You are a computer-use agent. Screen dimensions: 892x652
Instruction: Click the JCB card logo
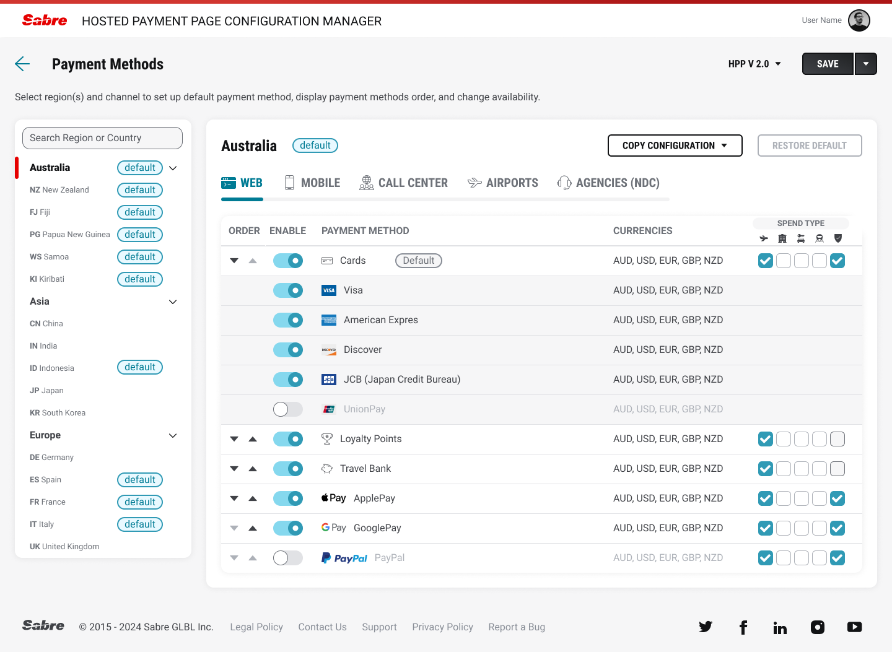[329, 380]
